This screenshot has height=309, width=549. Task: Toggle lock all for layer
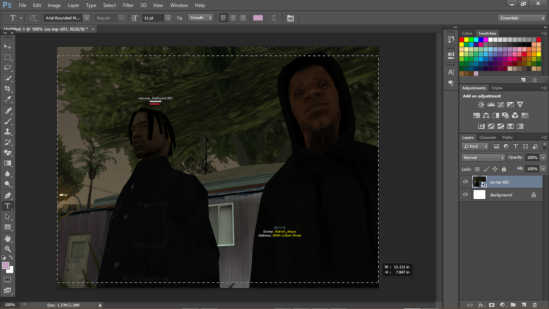point(504,169)
